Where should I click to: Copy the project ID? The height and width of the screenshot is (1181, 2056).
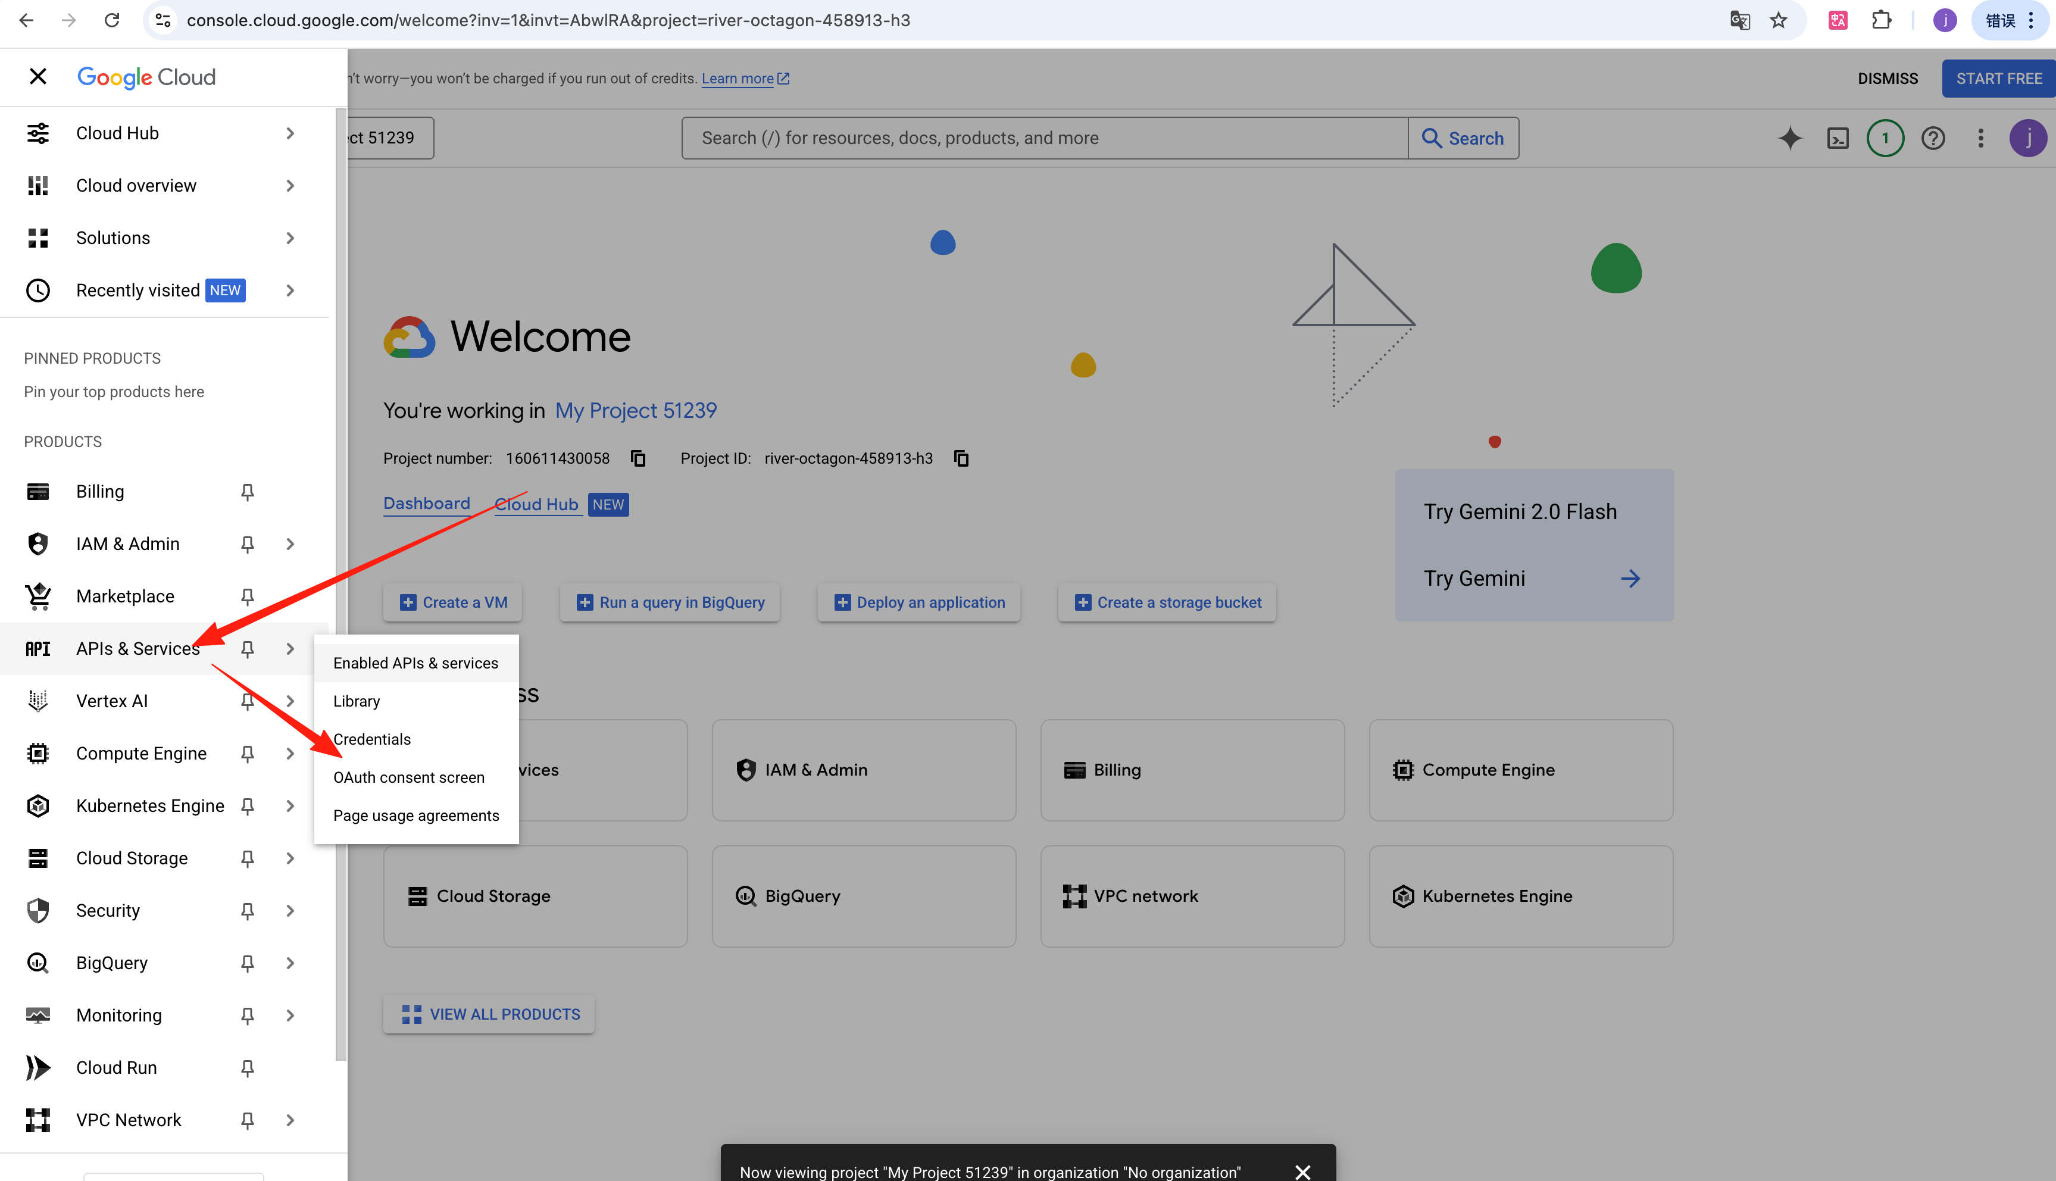(961, 459)
